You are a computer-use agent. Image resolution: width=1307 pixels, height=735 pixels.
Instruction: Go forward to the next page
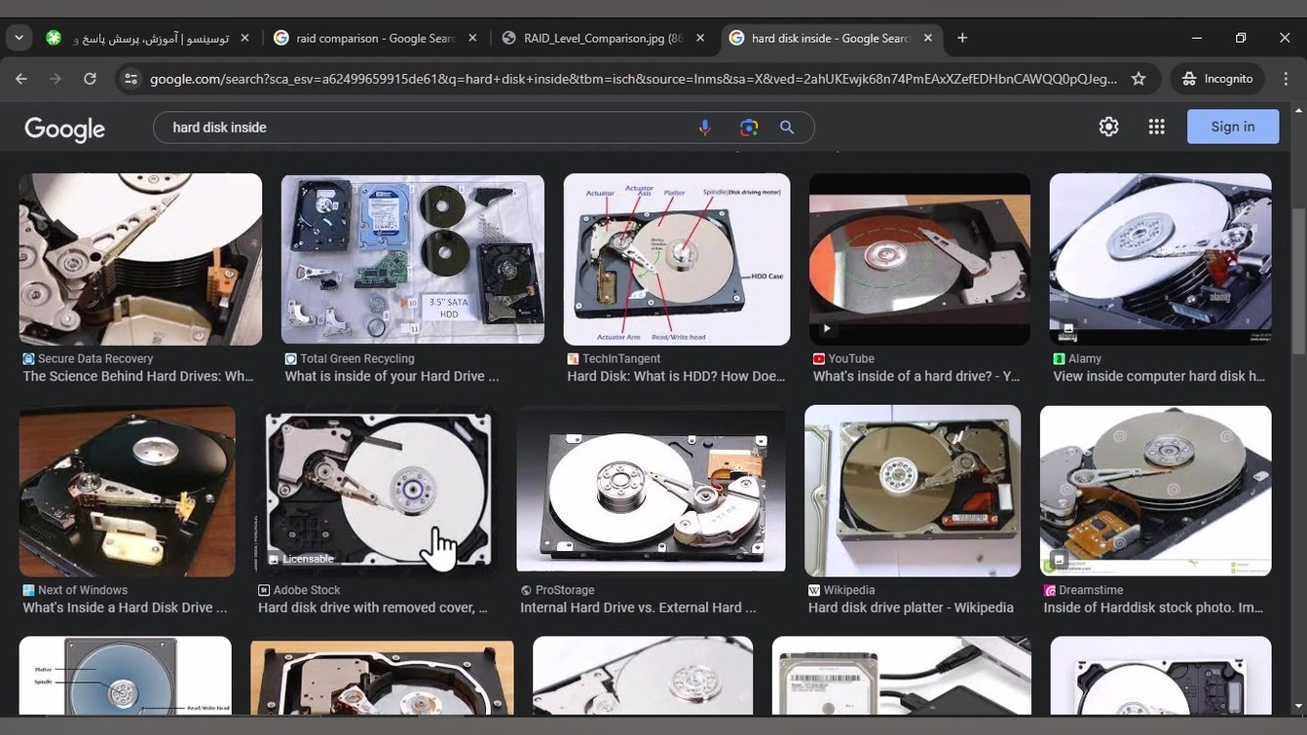(x=56, y=79)
